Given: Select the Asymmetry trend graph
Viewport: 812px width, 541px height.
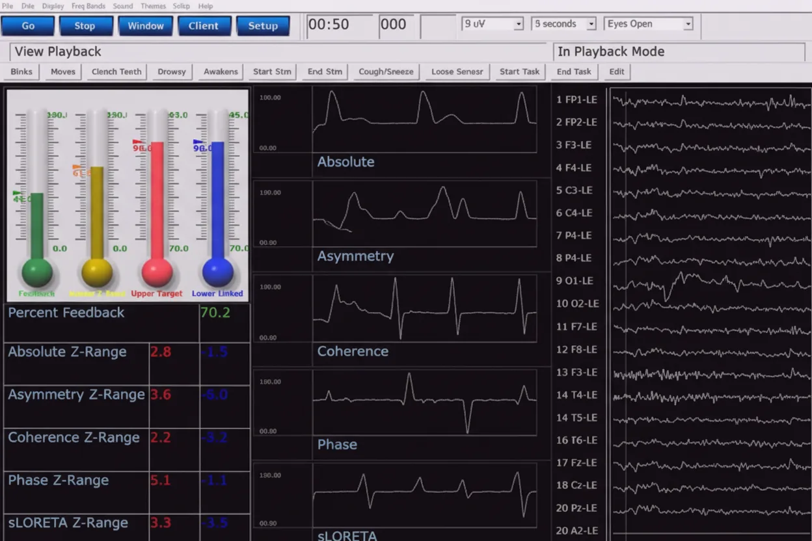Looking at the screenshot, I should point(425,214).
